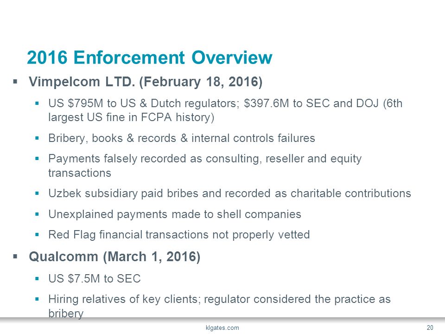445x334 pixels.
Task: Click the blue bullet before 'Hiring relatives'
Action: click(x=37, y=299)
